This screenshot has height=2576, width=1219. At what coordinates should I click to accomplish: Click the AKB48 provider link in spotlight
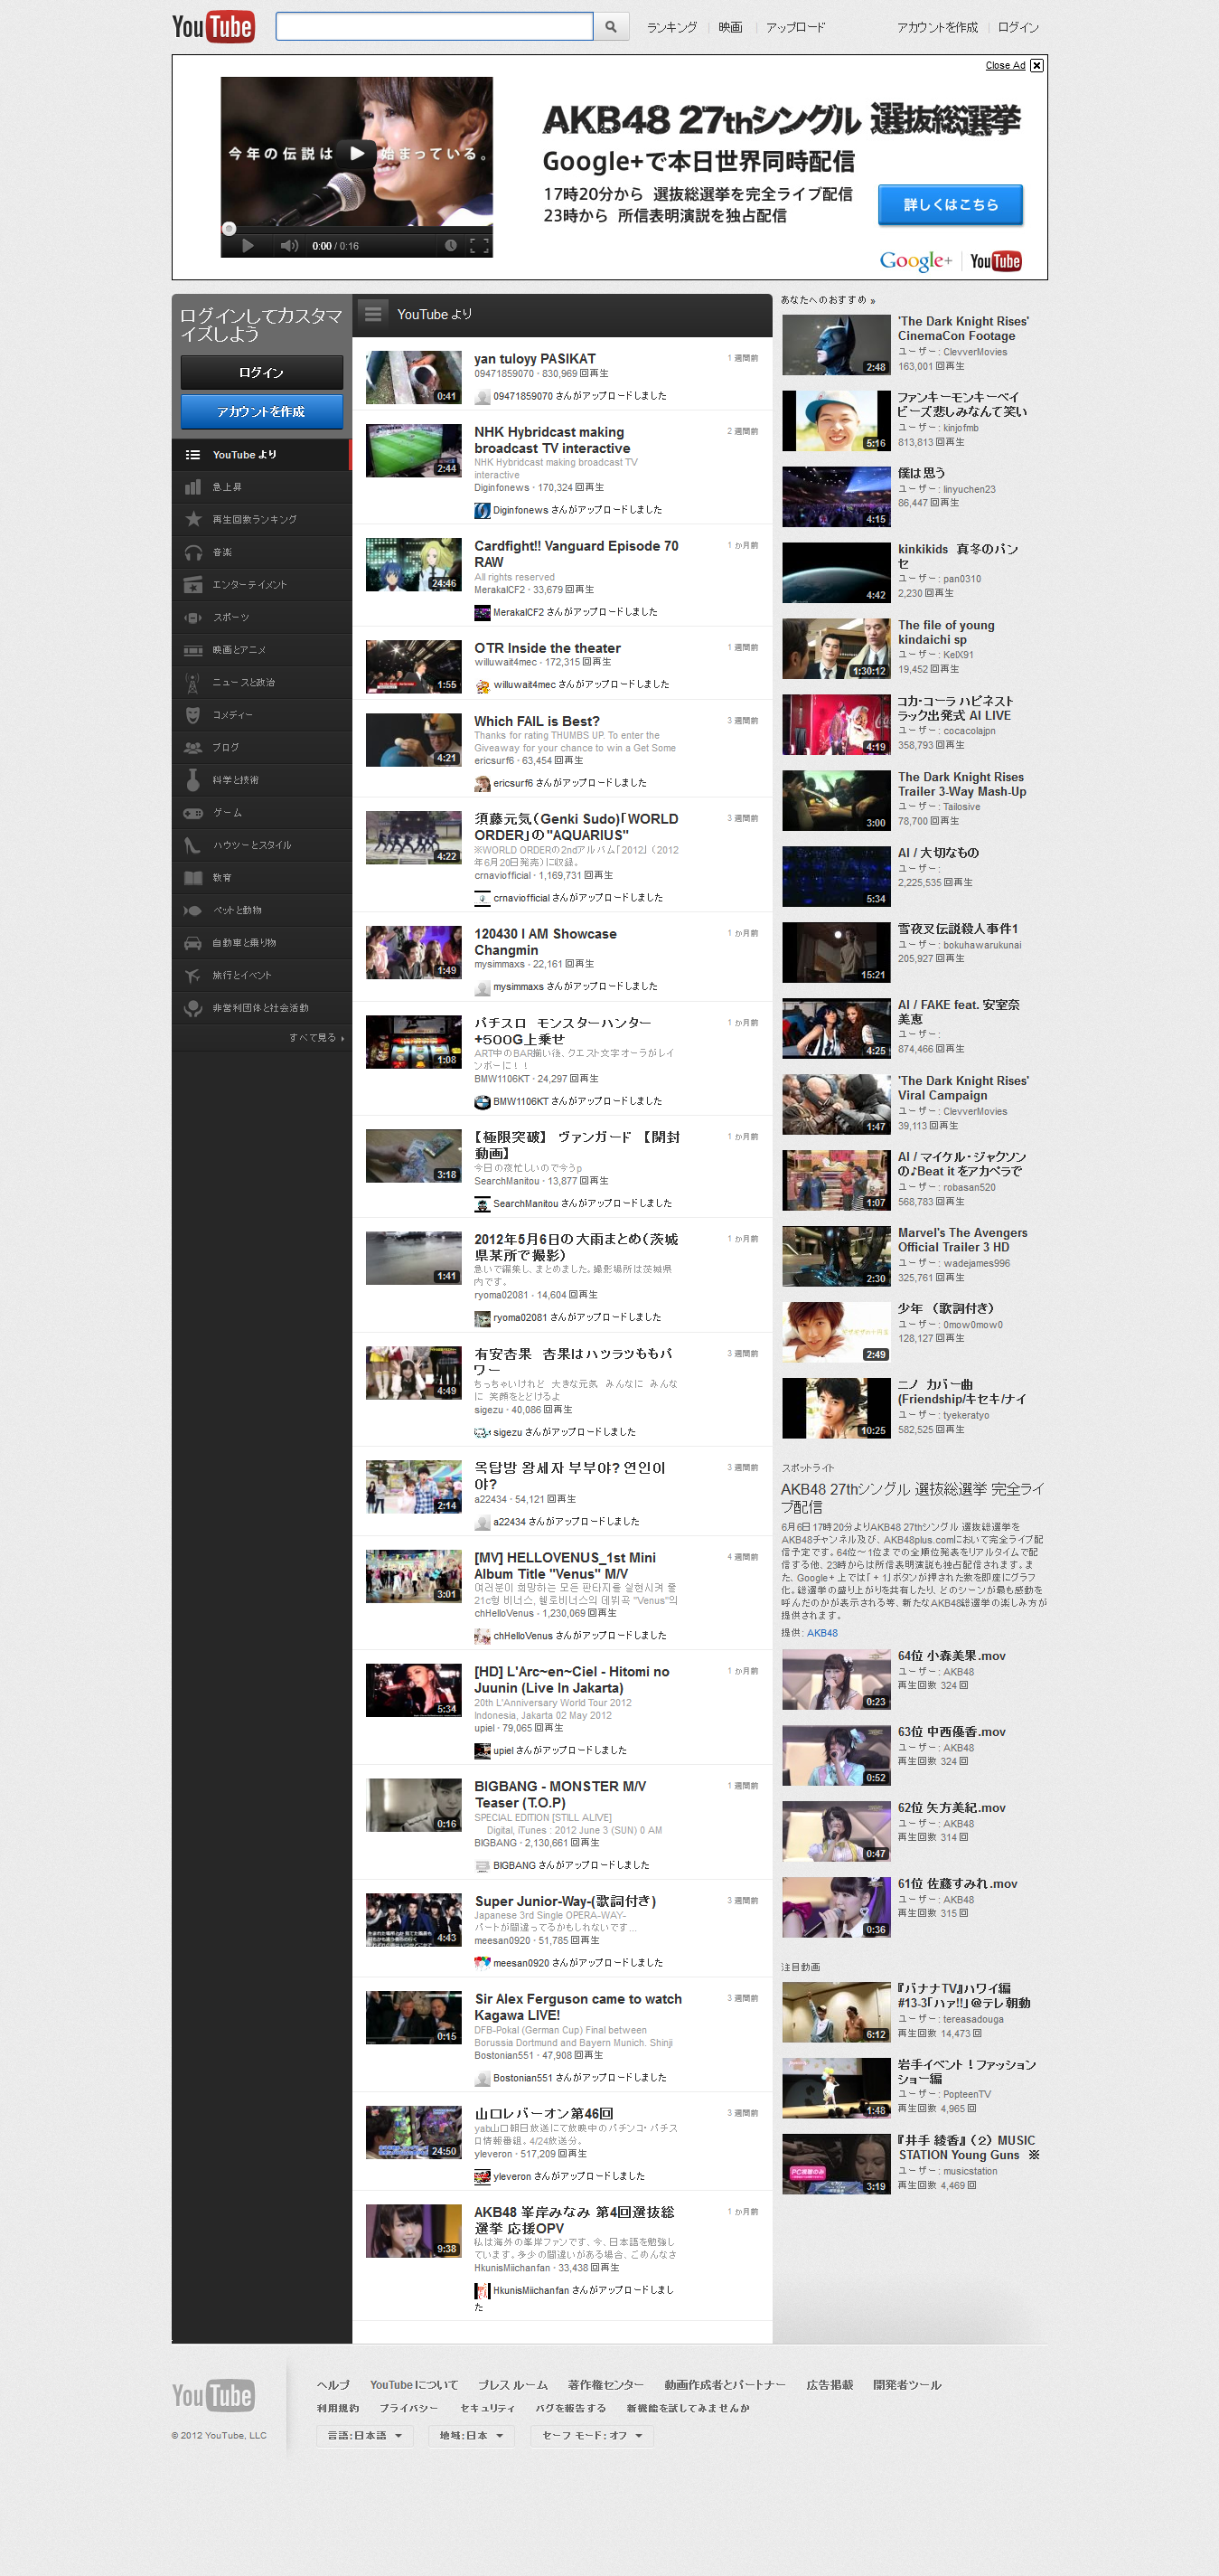pos(822,1633)
